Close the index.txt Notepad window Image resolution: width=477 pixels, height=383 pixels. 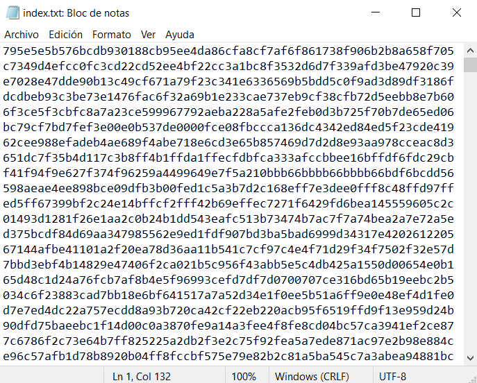coord(457,12)
